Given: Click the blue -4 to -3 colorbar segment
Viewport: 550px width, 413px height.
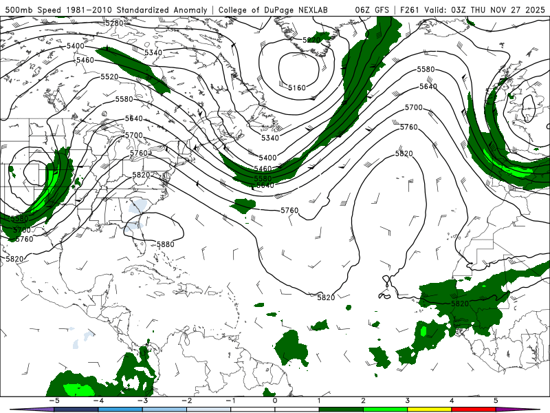Looking at the screenshot, I should (120, 410).
